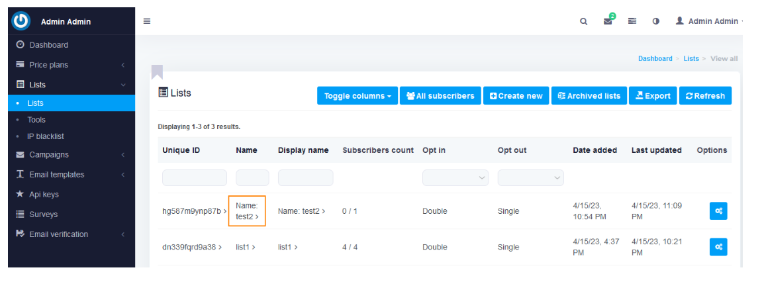Open Api keys from the sidebar

point(44,195)
